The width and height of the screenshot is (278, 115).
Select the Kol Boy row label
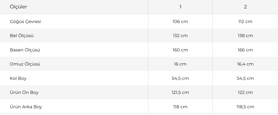pyautogui.click(x=18, y=78)
